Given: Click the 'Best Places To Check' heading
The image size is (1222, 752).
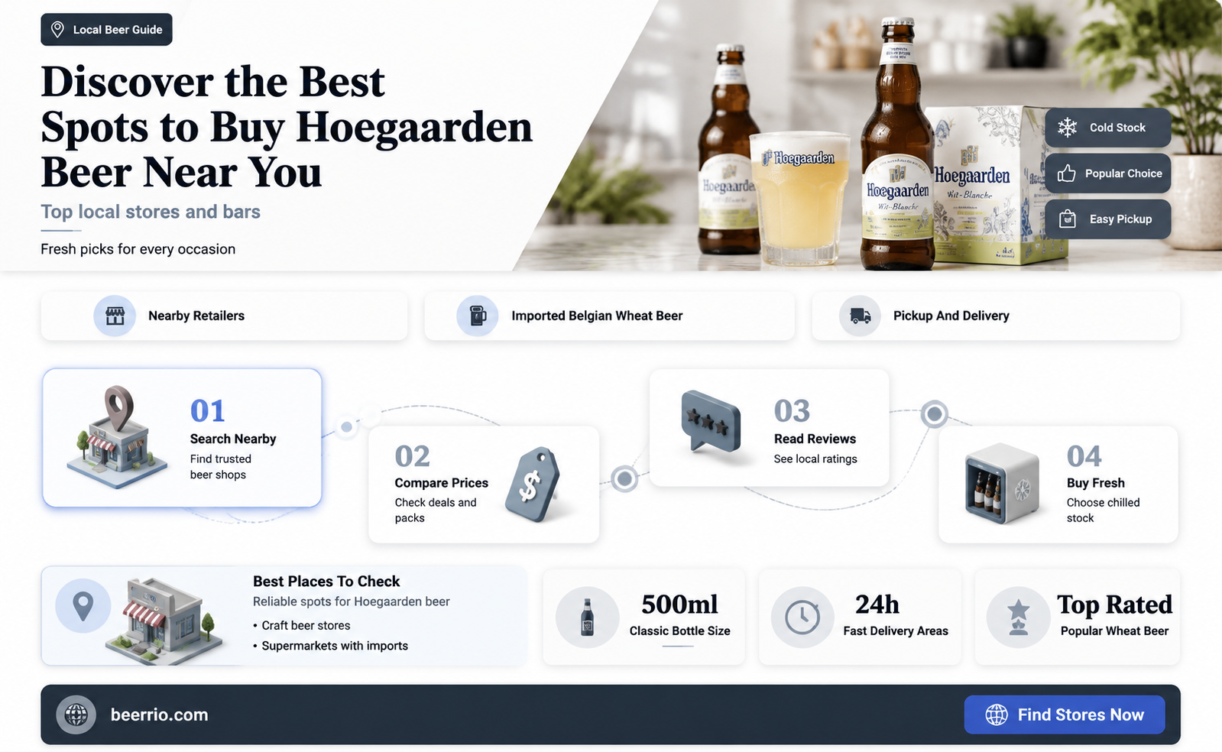Looking at the screenshot, I should click(326, 582).
